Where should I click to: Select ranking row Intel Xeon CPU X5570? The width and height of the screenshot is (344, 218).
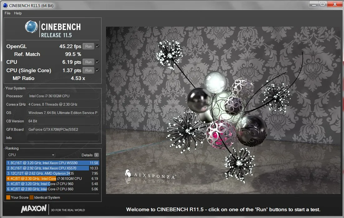(x=53, y=168)
